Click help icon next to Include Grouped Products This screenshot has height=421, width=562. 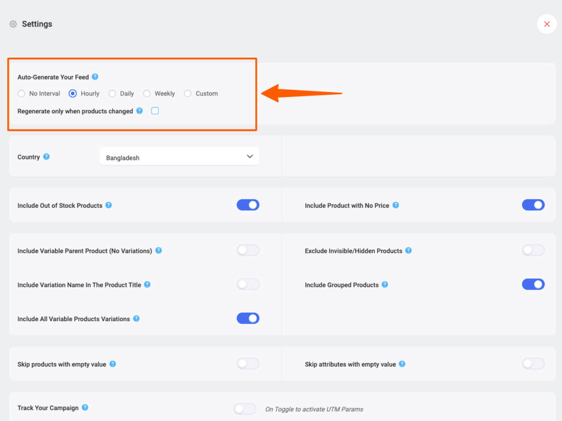(x=385, y=285)
